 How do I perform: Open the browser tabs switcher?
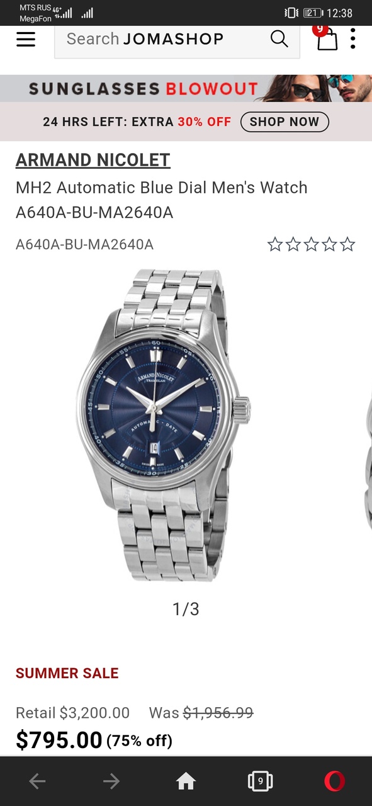click(260, 781)
